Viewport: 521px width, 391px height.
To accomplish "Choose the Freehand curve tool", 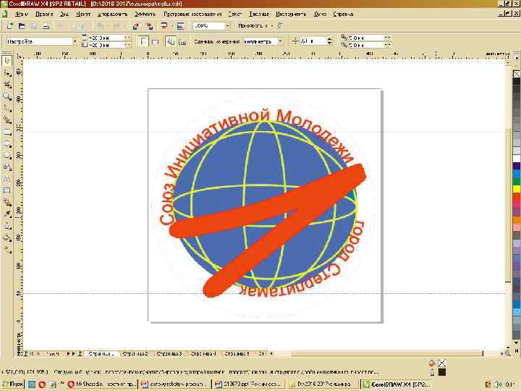I will pyautogui.click(x=7, y=109).
